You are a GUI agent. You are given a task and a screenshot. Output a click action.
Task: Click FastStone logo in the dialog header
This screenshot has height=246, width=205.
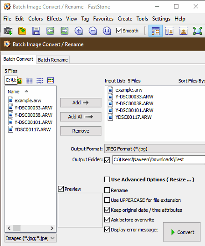click(x=7, y=44)
